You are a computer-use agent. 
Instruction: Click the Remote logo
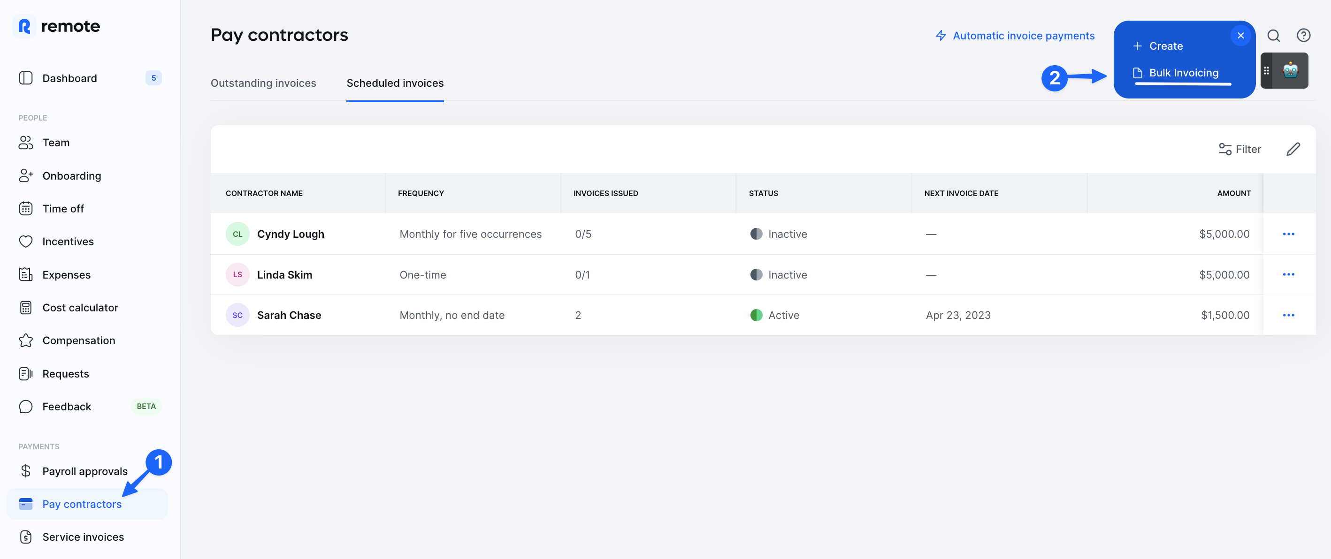point(57,26)
